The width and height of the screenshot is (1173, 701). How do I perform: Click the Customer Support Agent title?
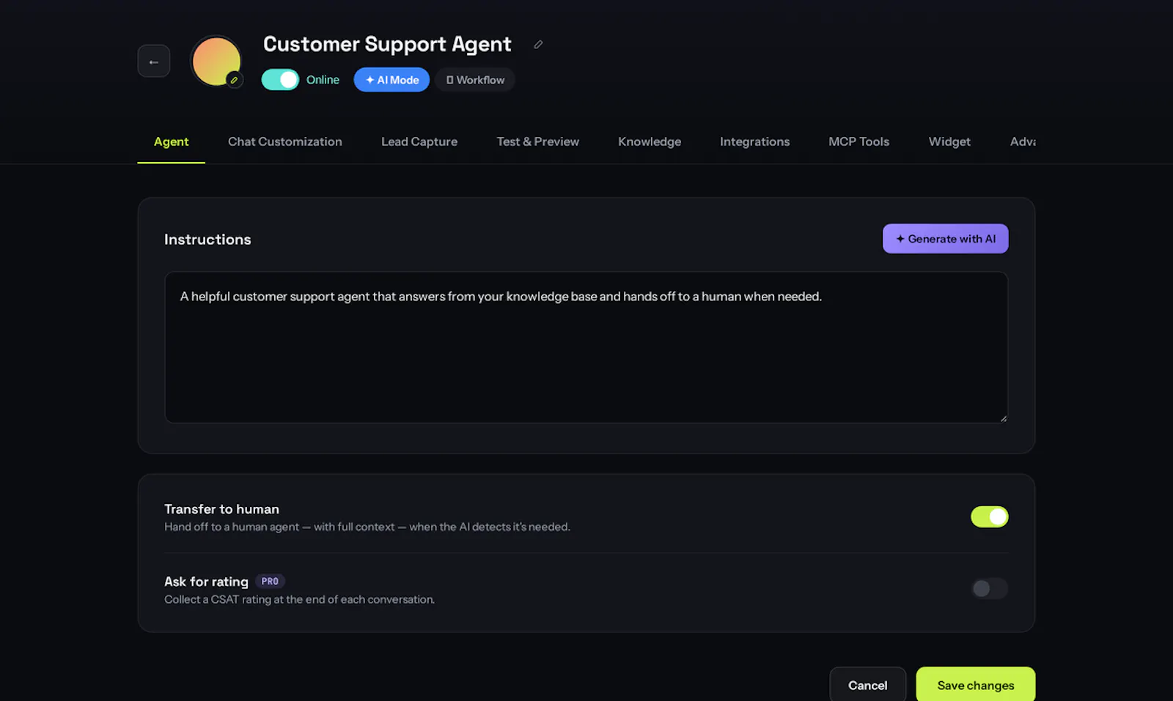pyautogui.click(x=387, y=45)
